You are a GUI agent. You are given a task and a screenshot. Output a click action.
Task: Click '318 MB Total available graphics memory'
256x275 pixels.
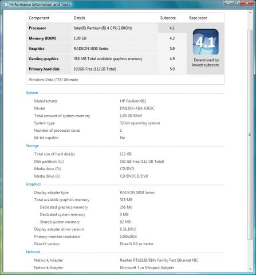pos(108,59)
